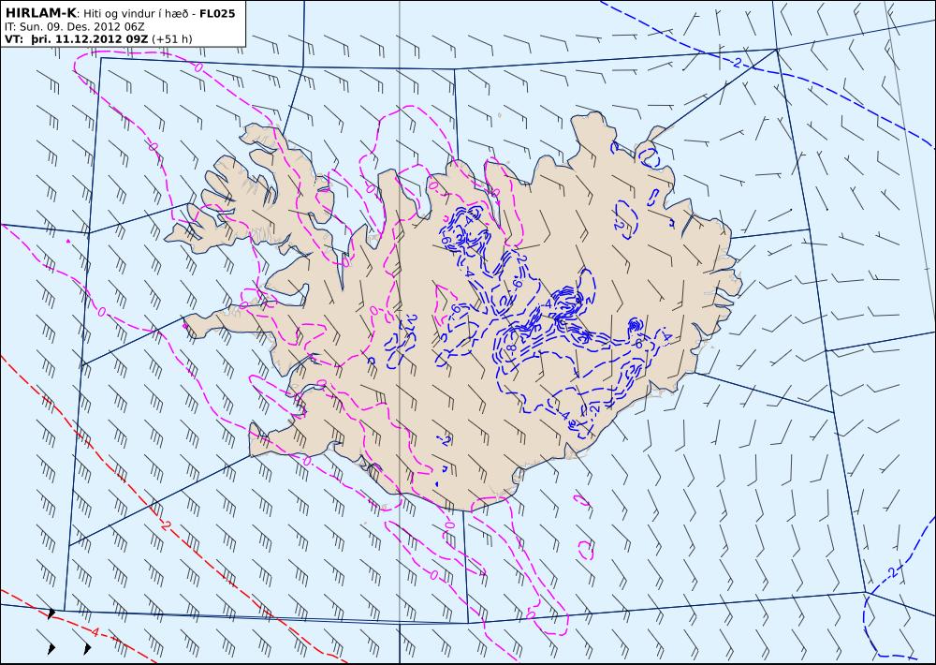Click the red '4' isotherm label

(x=95, y=631)
